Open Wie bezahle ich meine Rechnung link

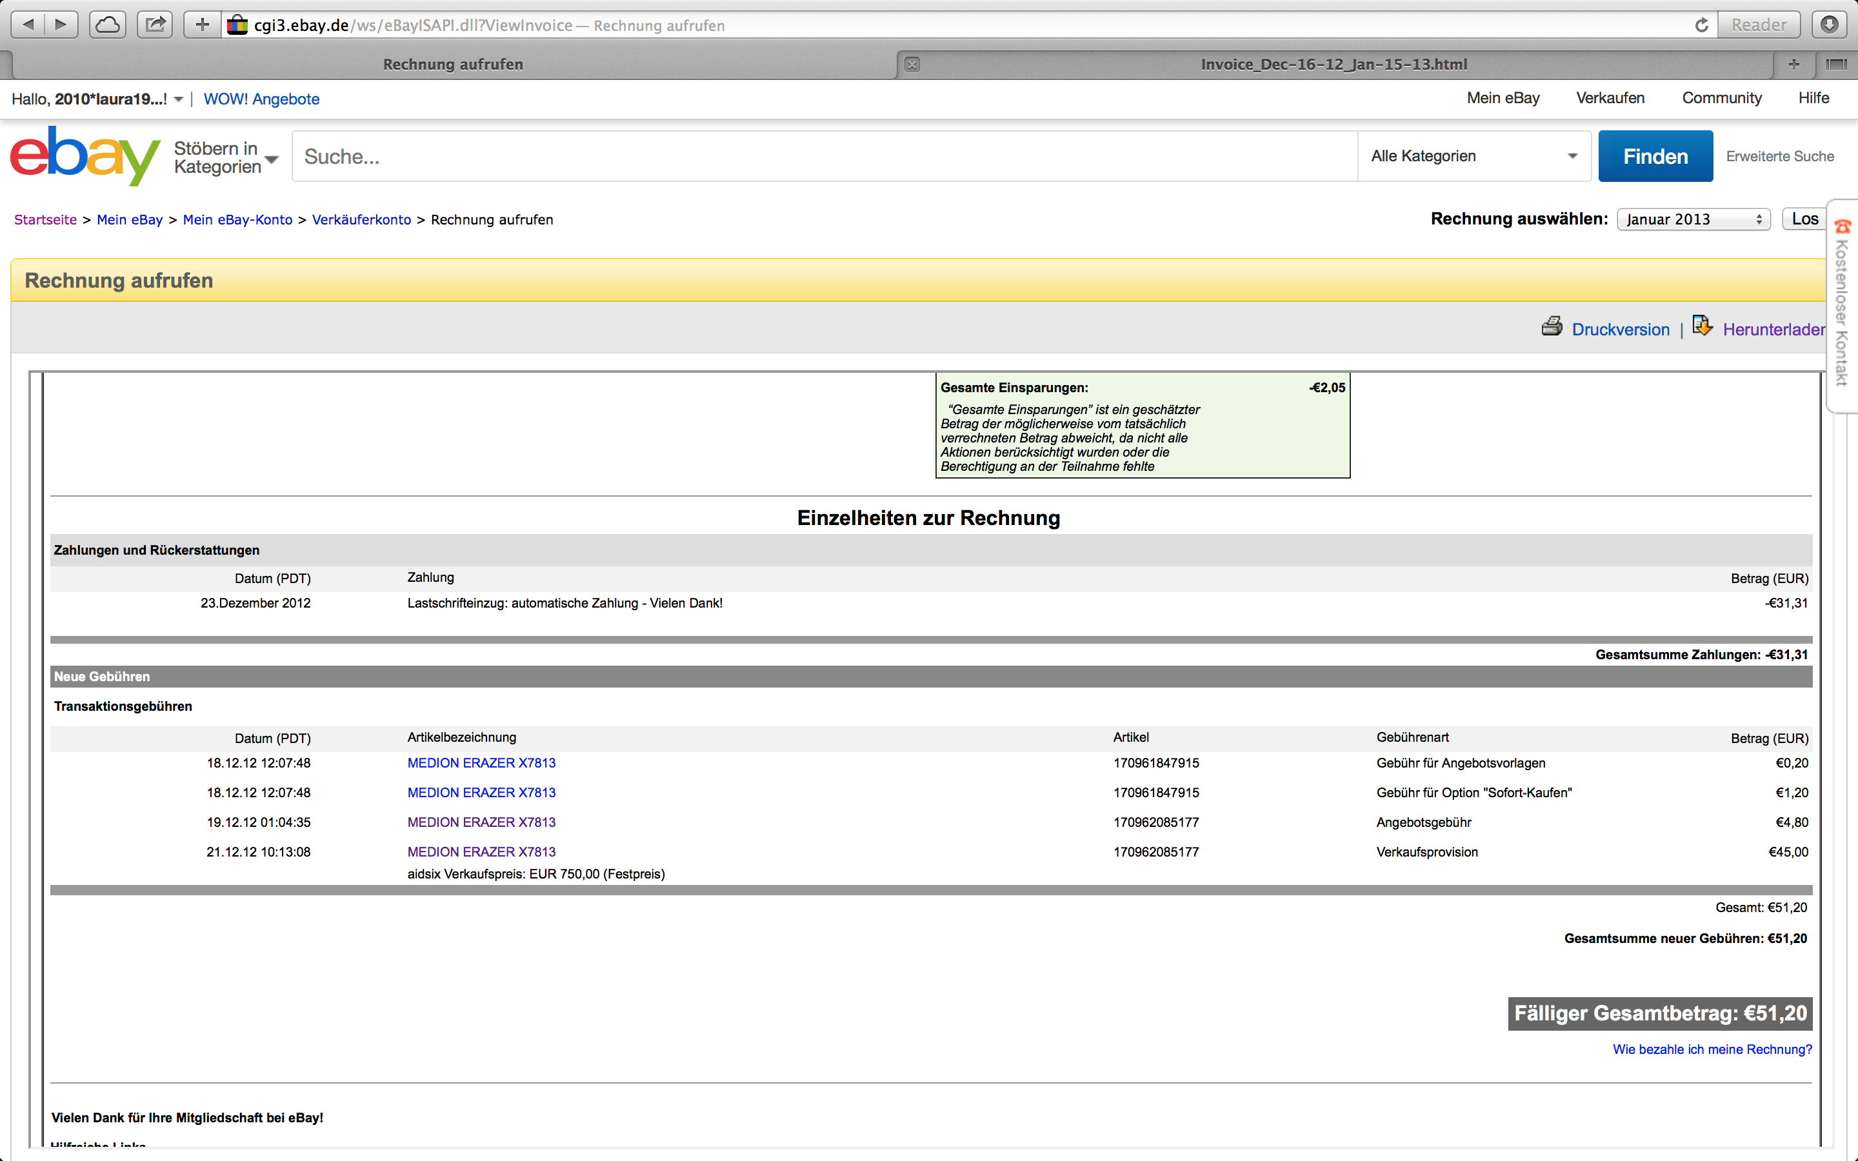tap(1712, 1049)
